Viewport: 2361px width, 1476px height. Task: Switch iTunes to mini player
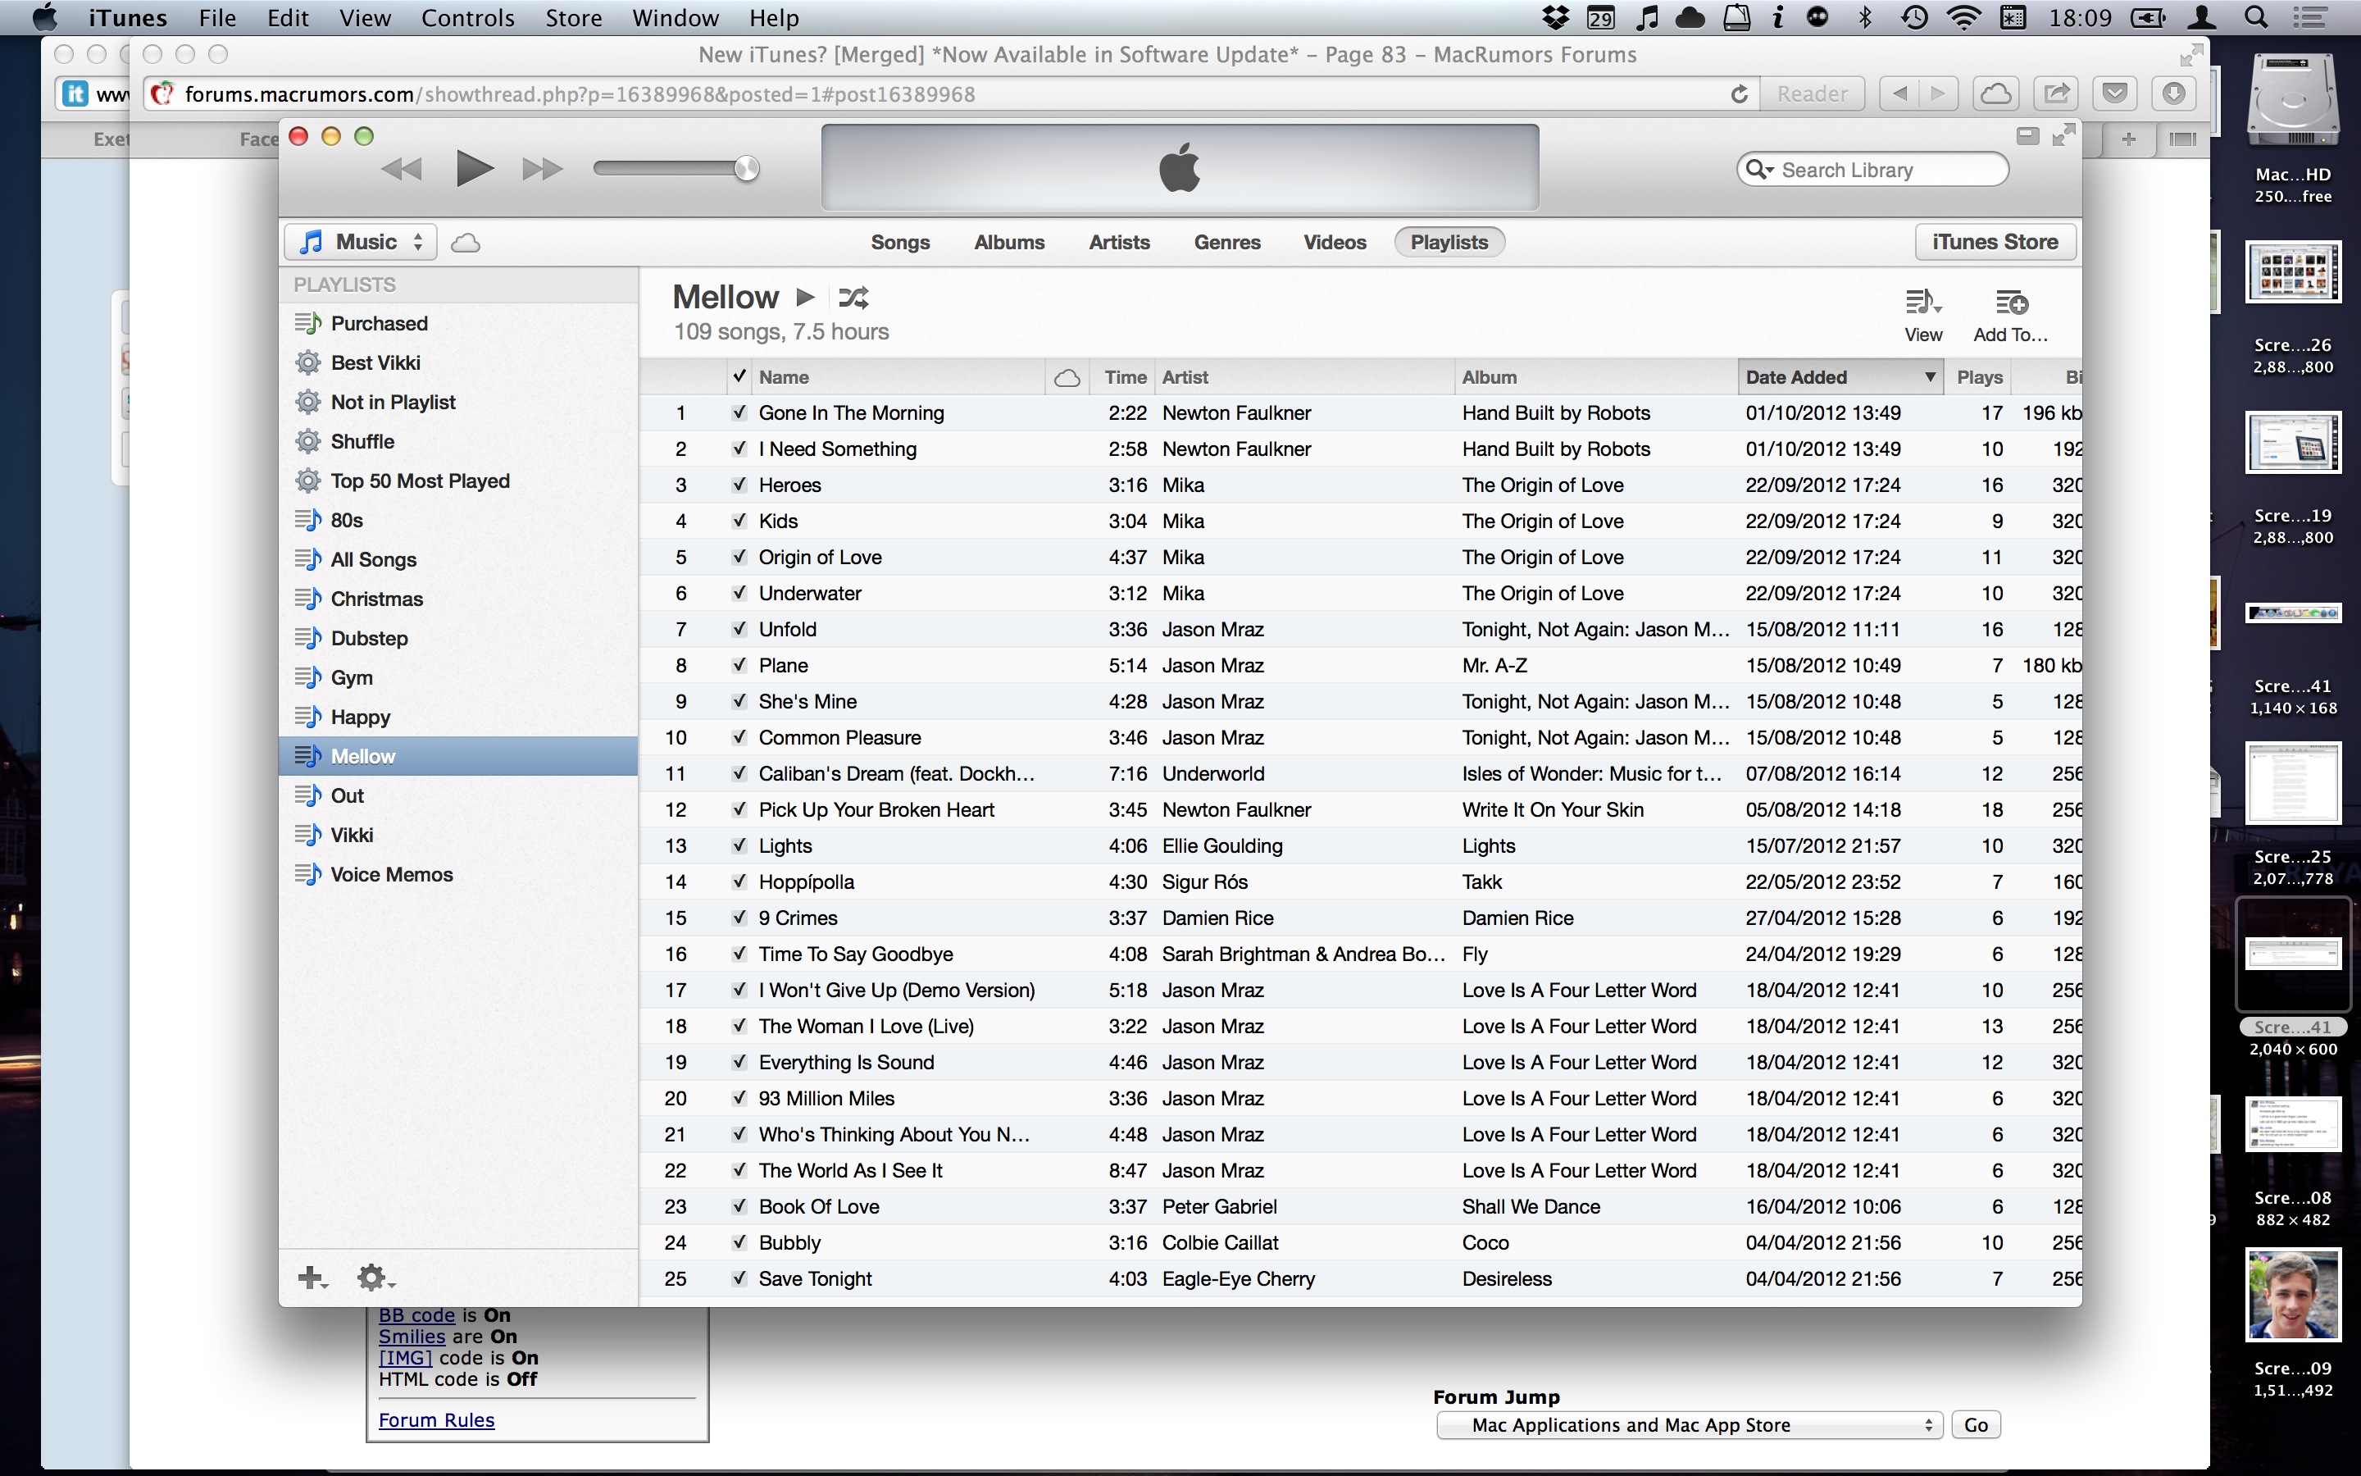coord(2027,137)
